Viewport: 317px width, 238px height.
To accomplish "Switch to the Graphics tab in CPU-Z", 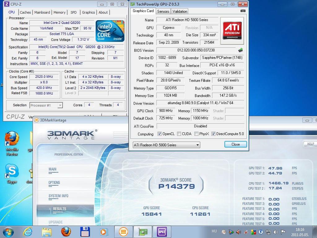I will pyautogui.click(x=88, y=12).
